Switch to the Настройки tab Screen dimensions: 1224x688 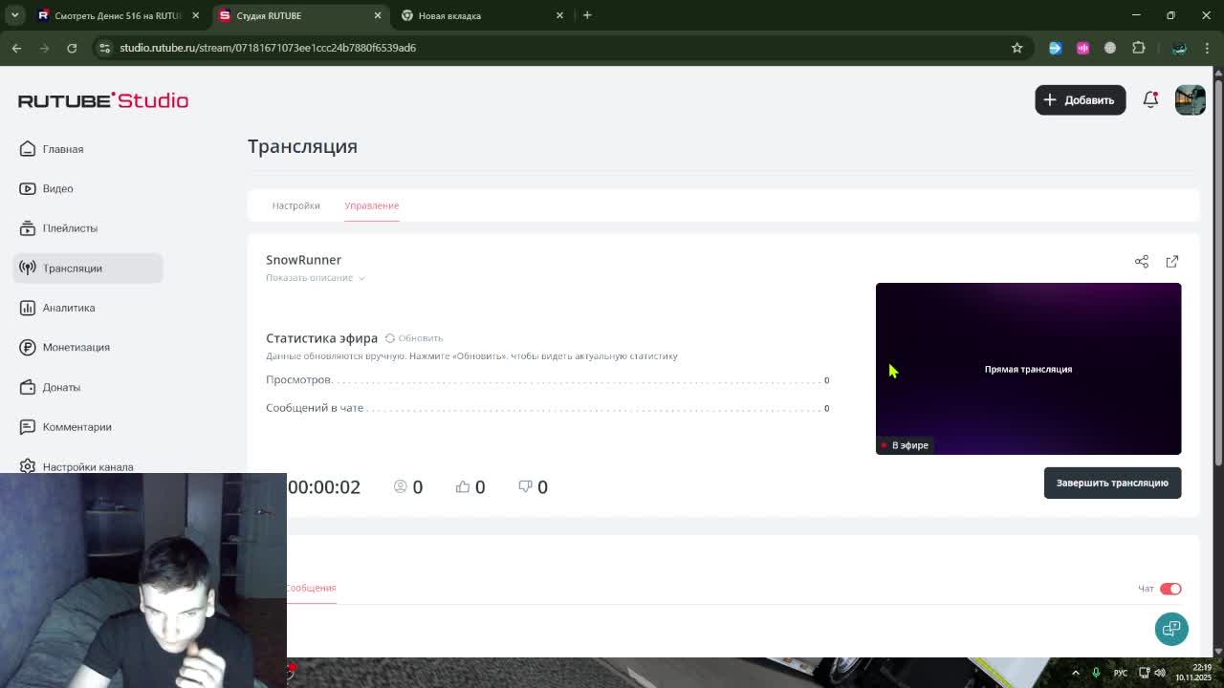click(x=295, y=205)
